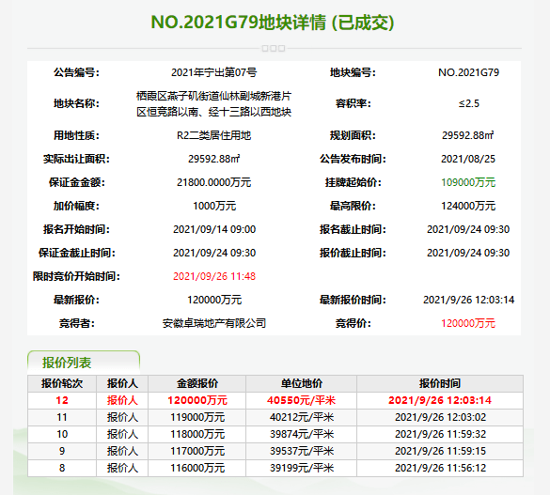Click the 地块名称 label
The height and width of the screenshot is (495, 550).
[x=76, y=103]
